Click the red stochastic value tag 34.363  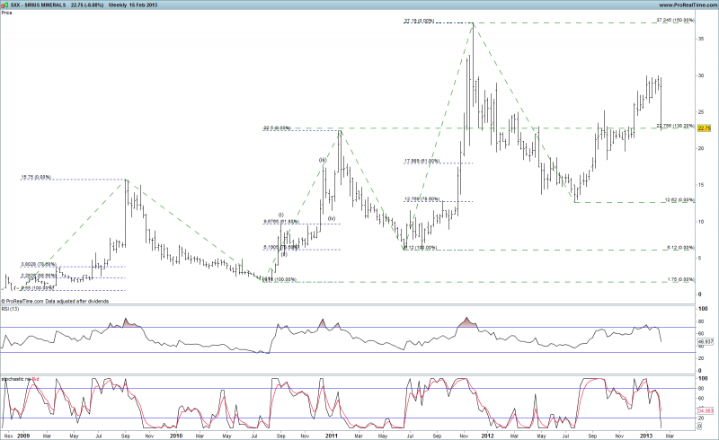point(704,412)
